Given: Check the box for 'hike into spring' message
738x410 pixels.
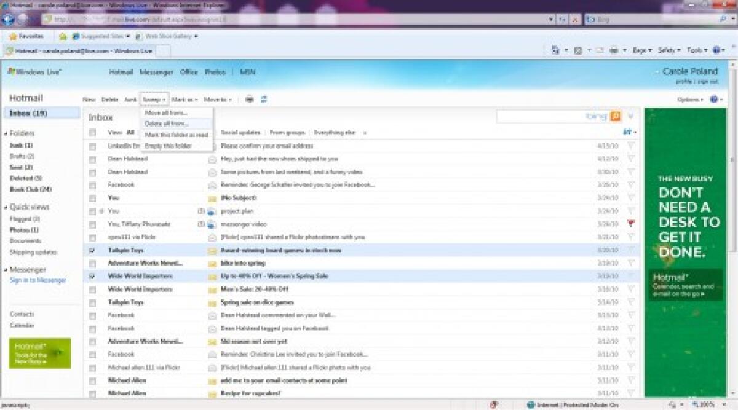Looking at the screenshot, I should (92, 264).
